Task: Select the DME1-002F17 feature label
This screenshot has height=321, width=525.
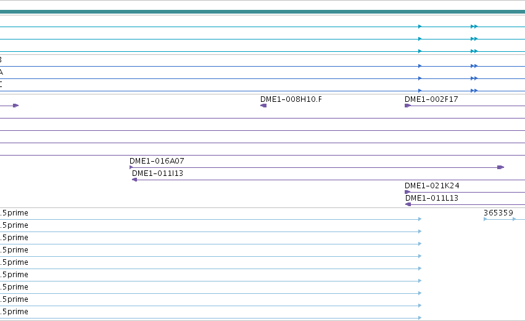Action: point(431,99)
